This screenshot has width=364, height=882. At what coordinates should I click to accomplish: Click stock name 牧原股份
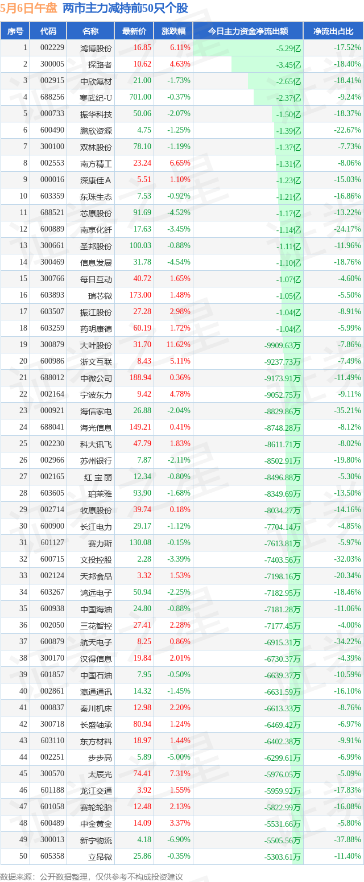96,510
